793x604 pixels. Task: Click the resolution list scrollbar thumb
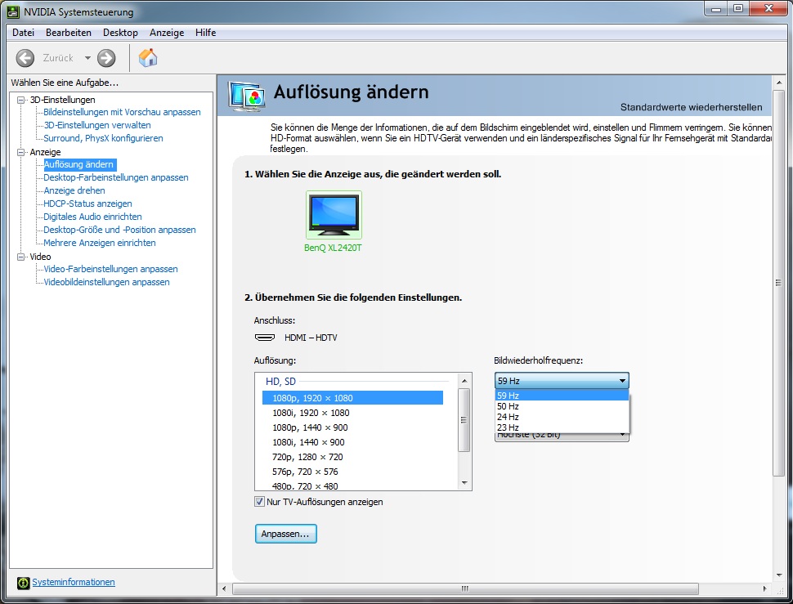tap(464, 419)
